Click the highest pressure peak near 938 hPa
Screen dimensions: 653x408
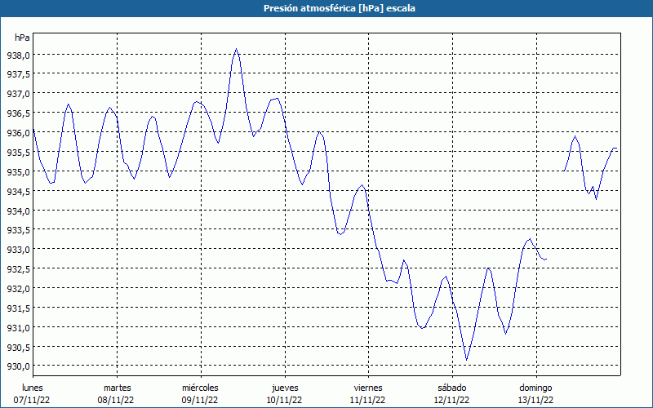pos(236,49)
